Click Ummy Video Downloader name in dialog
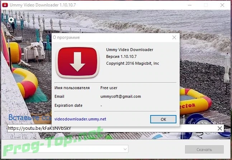This screenshot has height=160, width=232. click(129, 50)
